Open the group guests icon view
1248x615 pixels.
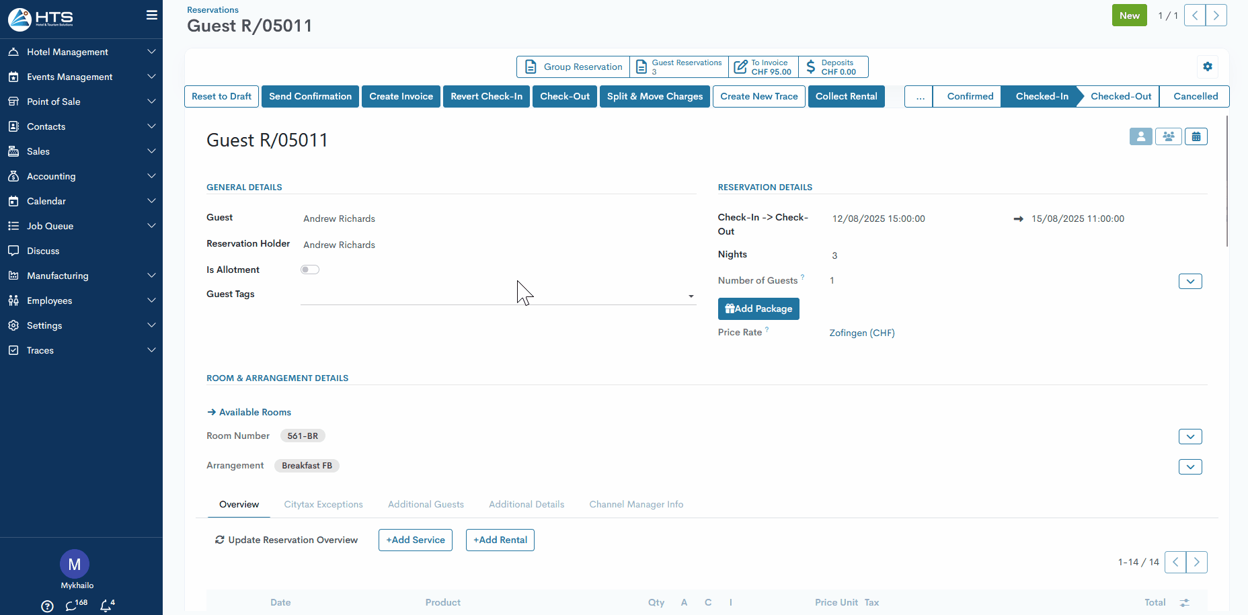click(x=1168, y=136)
